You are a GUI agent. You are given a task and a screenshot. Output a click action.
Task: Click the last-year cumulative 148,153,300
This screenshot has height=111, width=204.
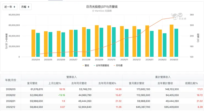click(172, 89)
